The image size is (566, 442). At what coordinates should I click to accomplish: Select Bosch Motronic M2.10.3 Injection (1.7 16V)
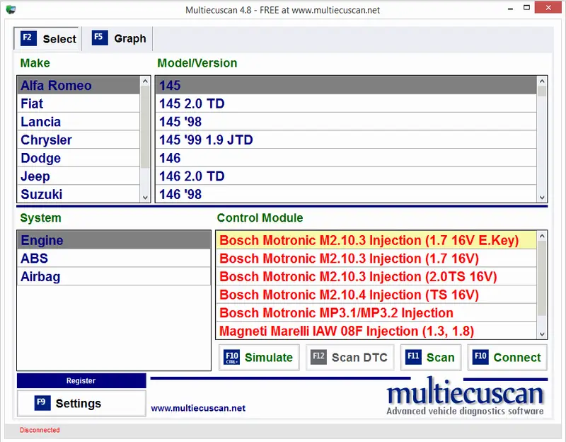point(376,259)
